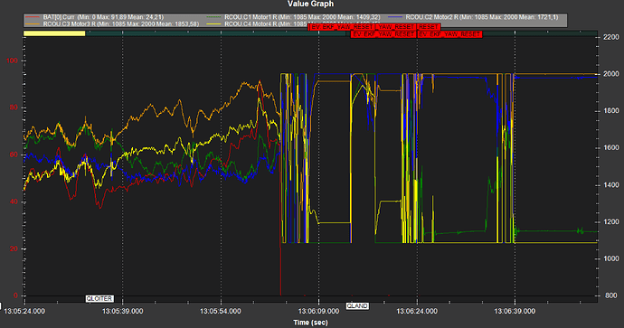Select the QLAND flight mode marker
Screen dimensions: 624x328
click(x=357, y=306)
